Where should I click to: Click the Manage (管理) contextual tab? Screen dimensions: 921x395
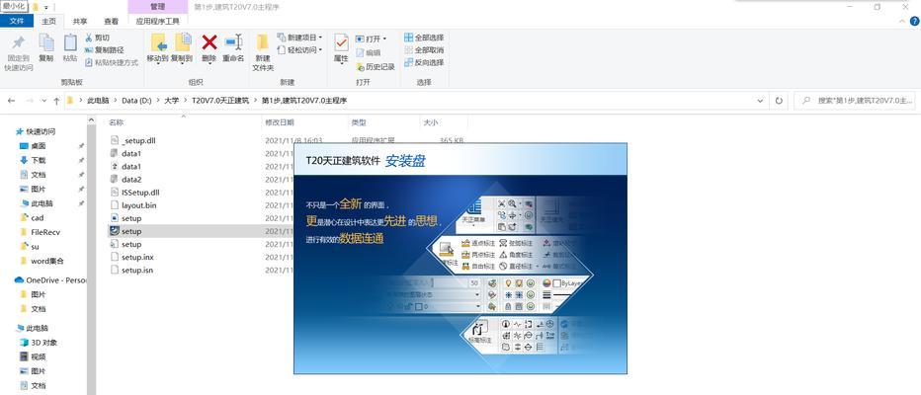click(157, 7)
